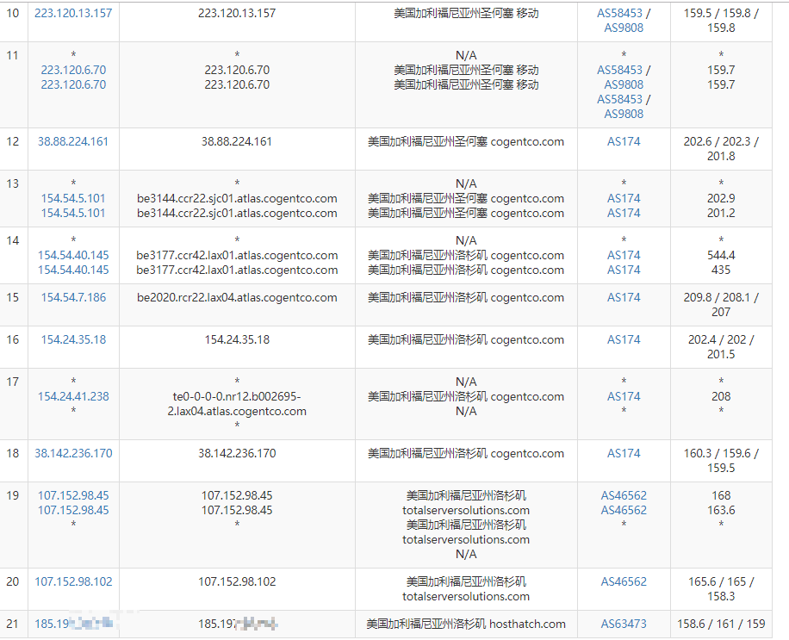Open the AS174 link in hop 16
789x640 pixels.
coord(624,339)
